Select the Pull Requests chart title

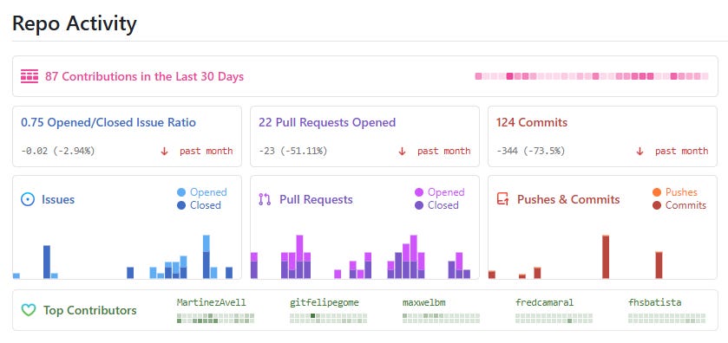(316, 200)
